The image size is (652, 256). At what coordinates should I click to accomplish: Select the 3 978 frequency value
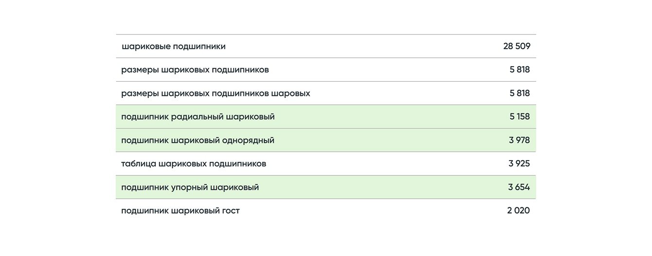tap(519, 141)
